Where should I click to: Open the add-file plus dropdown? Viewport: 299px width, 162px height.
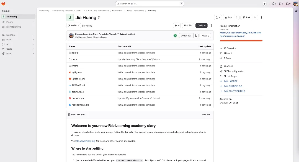tap(177, 25)
